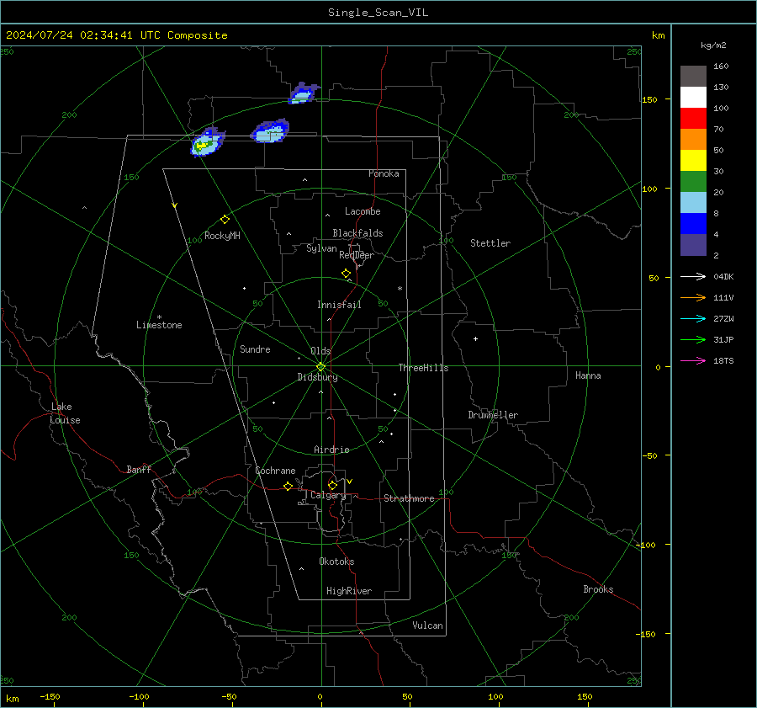Screen dimensions: 757x708
Task: Click the light blue 8-20 legend swatch
Action: click(x=693, y=203)
